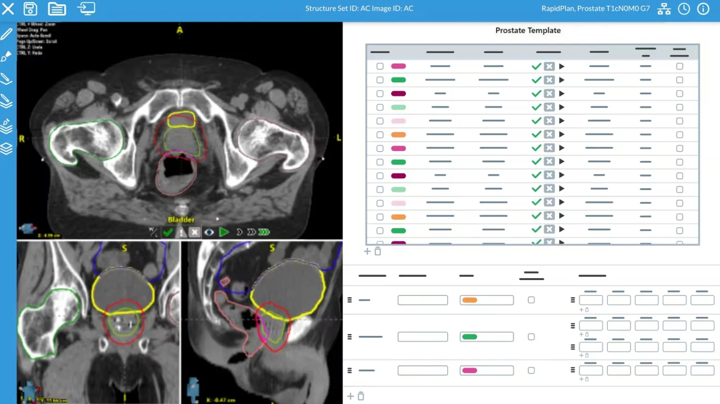Viewport: 720px width, 404px height.
Task: Click the layers stack icon in sidebar
Action: 7,149
